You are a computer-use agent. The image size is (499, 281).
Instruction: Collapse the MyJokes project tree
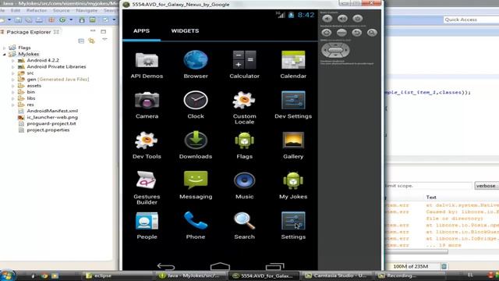click(5, 54)
